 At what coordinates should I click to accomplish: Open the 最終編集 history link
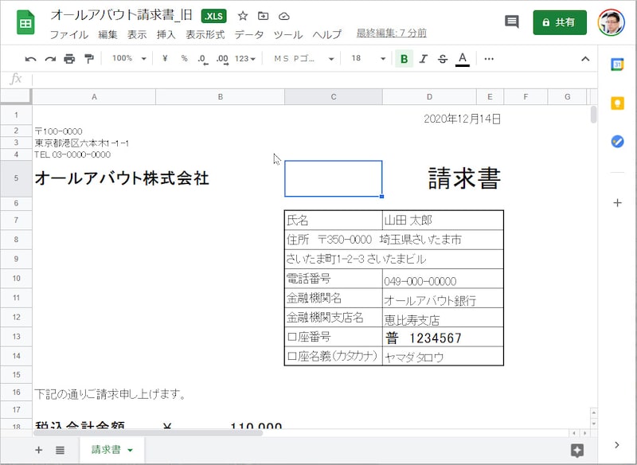pyautogui.click(x=391, y=33)
